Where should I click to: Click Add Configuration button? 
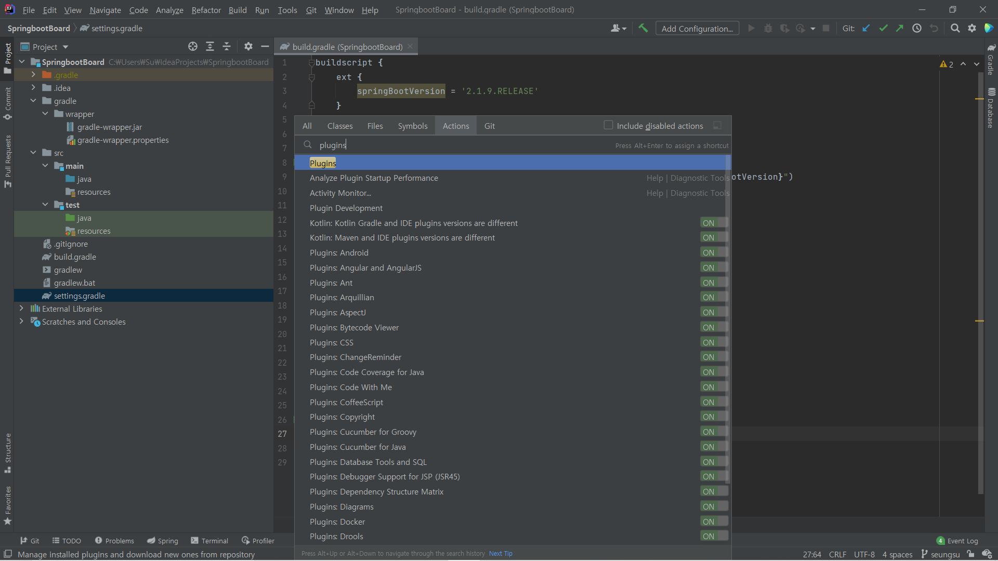tap(697, 29)
